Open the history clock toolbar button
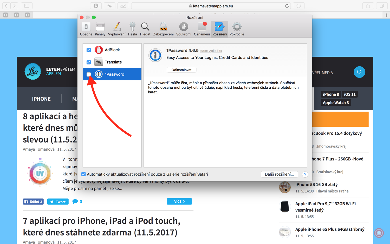The height and width of the screenshot is (244, 390). [299, 6]
